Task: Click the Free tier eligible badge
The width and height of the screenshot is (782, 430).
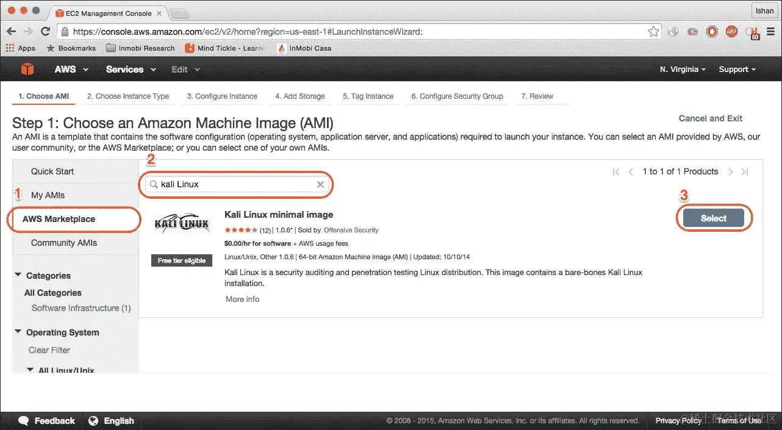Action: 182,260
